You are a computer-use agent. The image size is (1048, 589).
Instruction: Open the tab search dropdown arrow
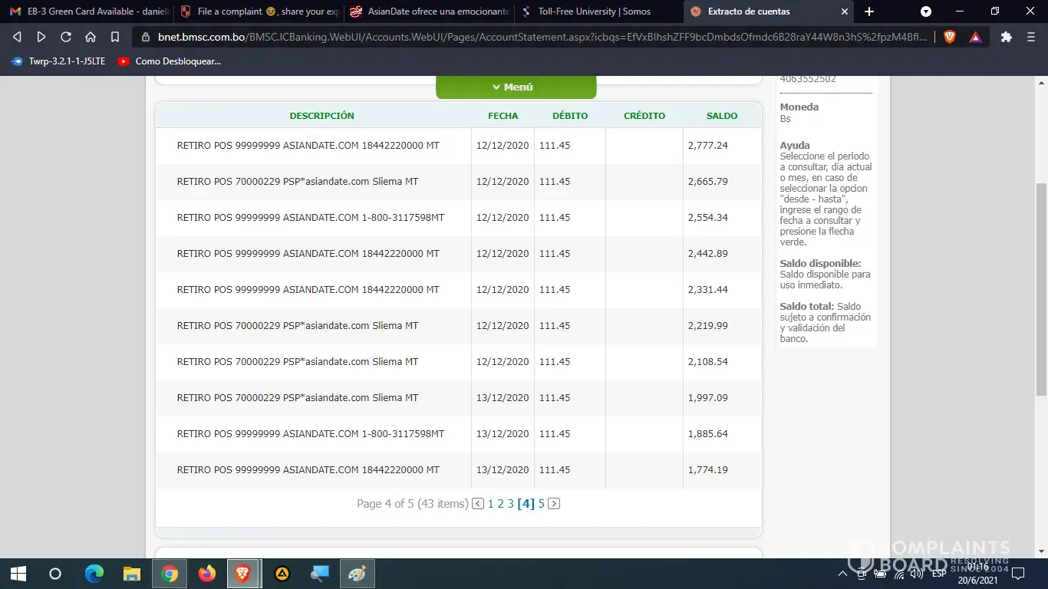[926, 12]
